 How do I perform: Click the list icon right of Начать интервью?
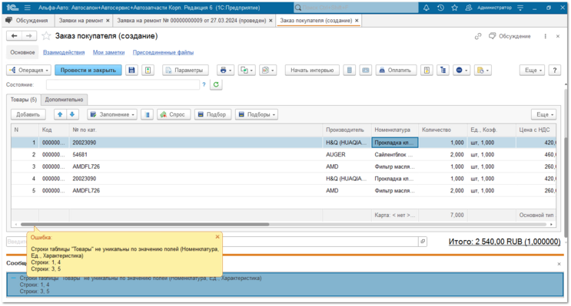[x=349, y=70]
